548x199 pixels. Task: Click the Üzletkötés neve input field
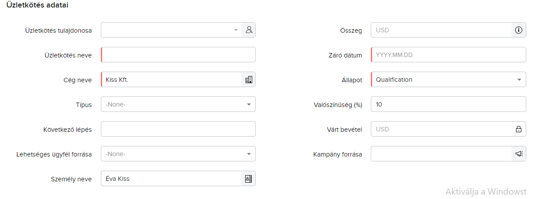click(179, 55)
